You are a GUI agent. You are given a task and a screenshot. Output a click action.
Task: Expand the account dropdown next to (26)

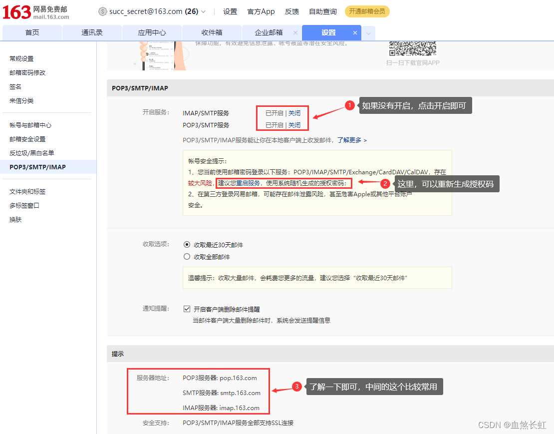tap(204, 11)
